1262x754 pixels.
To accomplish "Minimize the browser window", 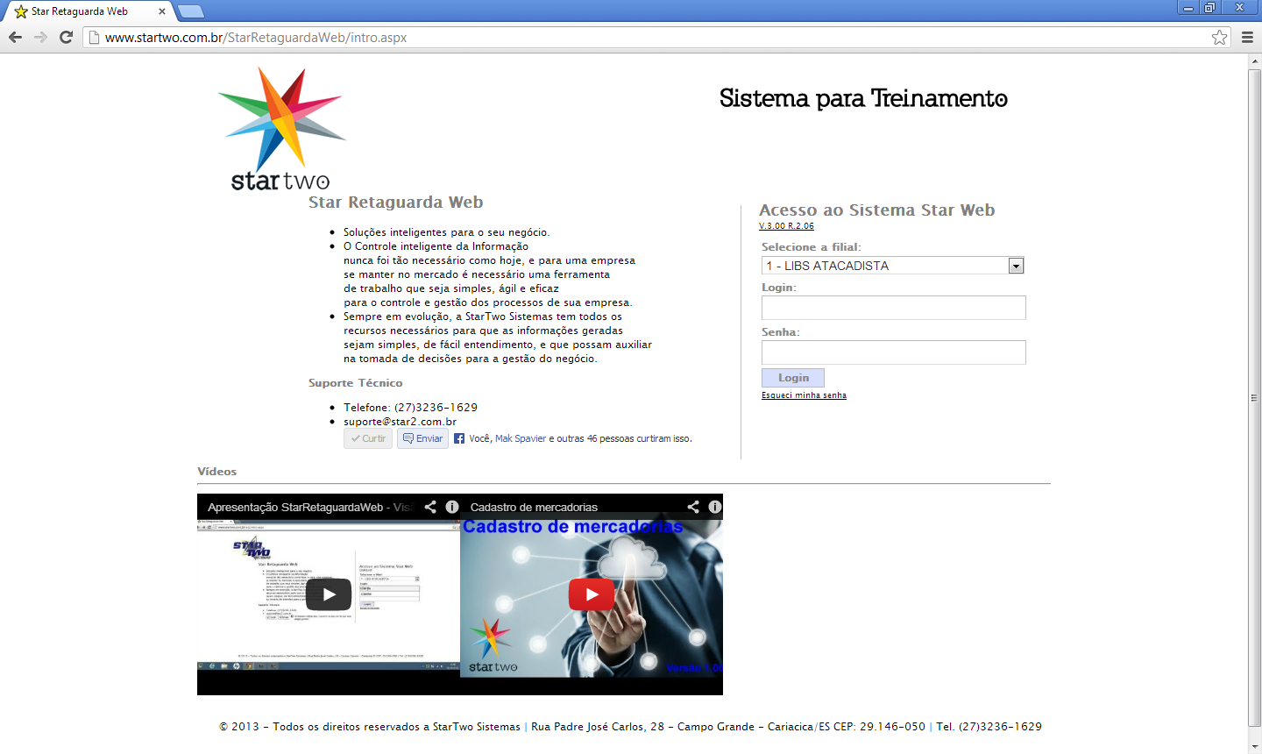I will point(1188,7).
